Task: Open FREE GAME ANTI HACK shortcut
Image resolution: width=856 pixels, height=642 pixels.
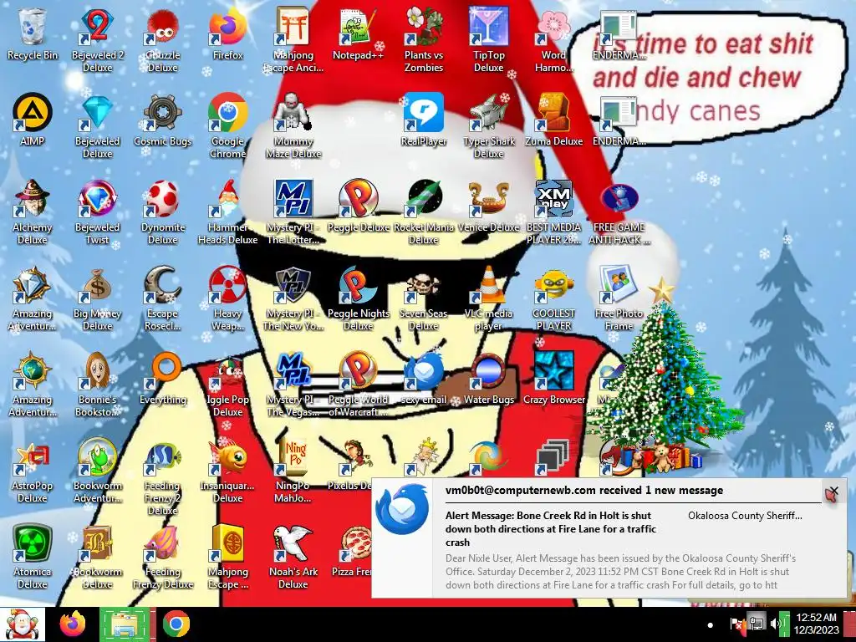Action: pyautogui.click(x=619, y=211)
